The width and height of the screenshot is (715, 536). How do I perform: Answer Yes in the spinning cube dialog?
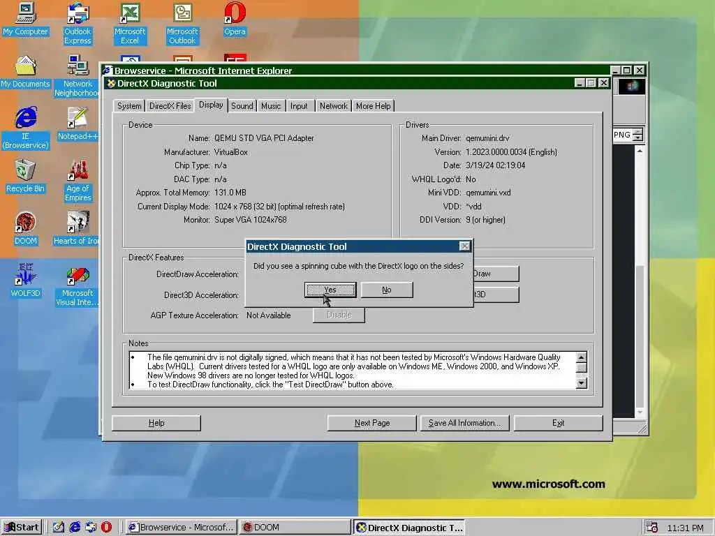tap(330, 290)
